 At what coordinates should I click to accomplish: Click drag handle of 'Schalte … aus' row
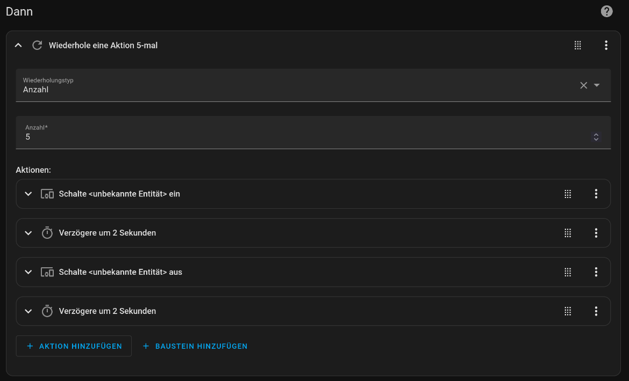(568, 272)
